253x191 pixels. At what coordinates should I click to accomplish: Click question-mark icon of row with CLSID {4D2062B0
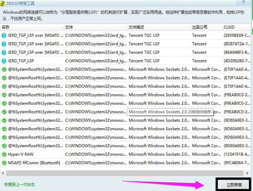click(x=4, y=61)
